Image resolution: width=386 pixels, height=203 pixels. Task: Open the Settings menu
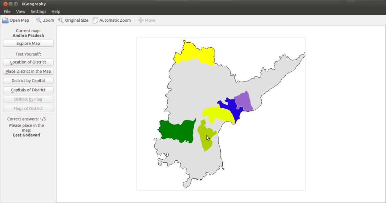[x=38, y=11]
